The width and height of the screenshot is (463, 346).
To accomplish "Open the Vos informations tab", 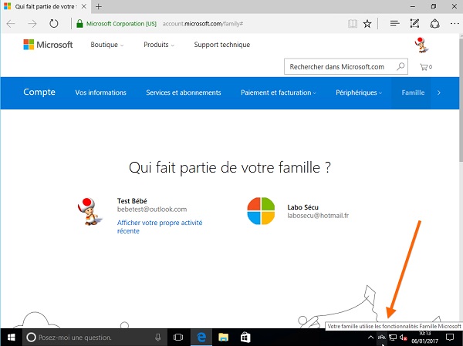I will click(100, 92).
